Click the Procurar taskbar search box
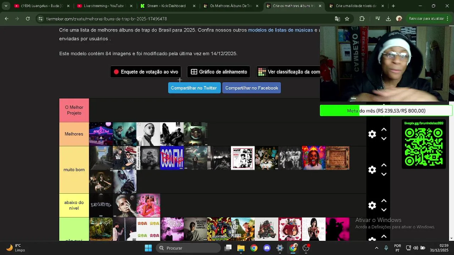This screenshot has width=454, height=255. 188,248
